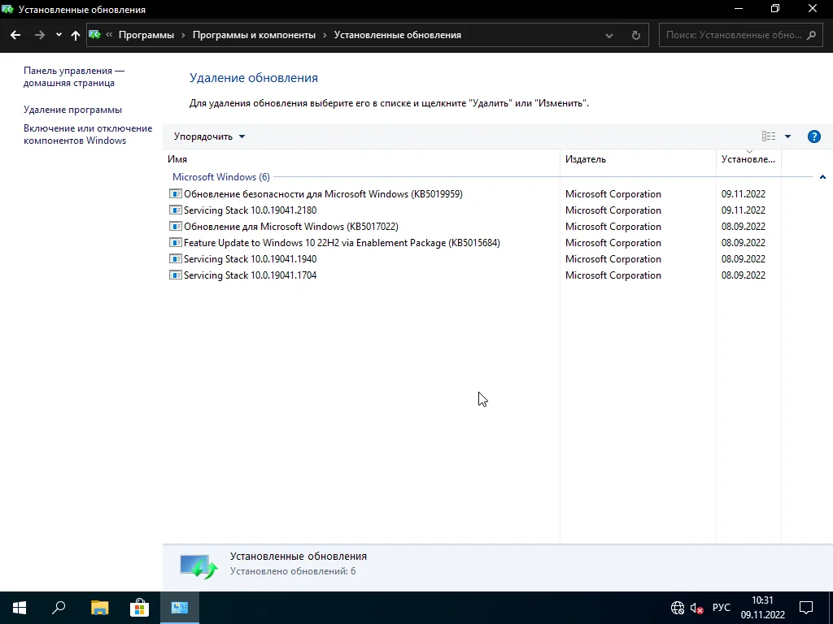This screenshot has width=833, height=624.
Task: Select Установленные обновления breadcrumb
Action: click(397, 35)
